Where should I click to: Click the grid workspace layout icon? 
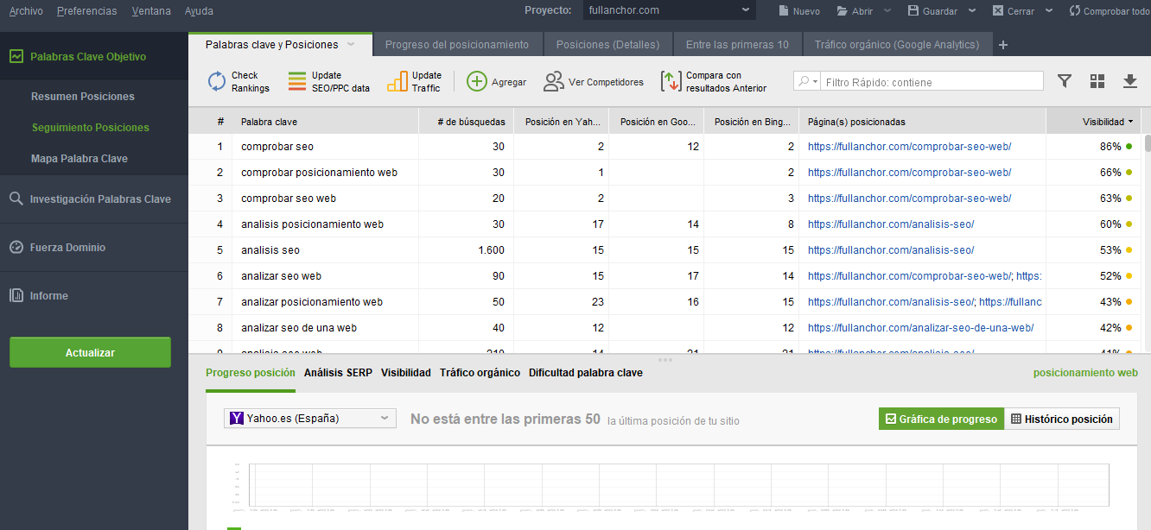tap(1097, 81)
